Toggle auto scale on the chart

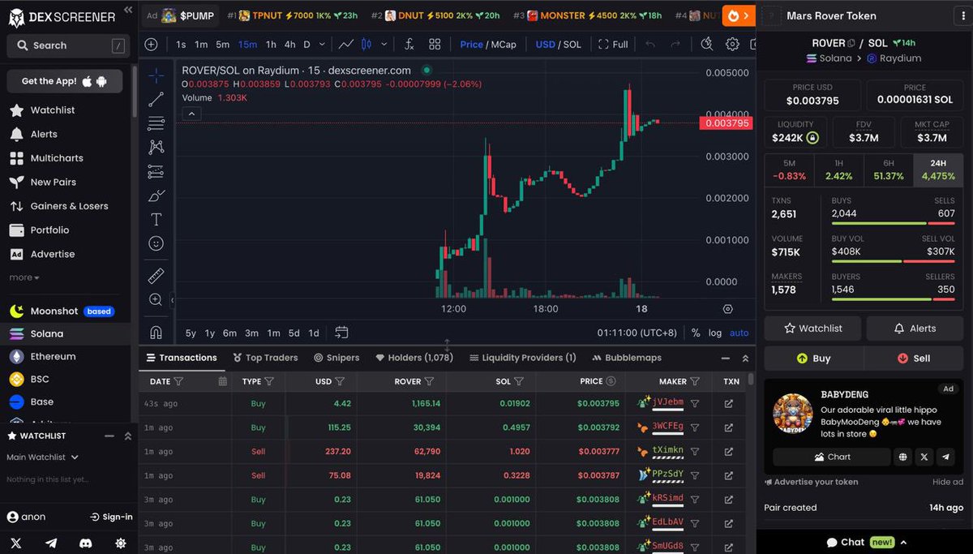click(739, 333)
